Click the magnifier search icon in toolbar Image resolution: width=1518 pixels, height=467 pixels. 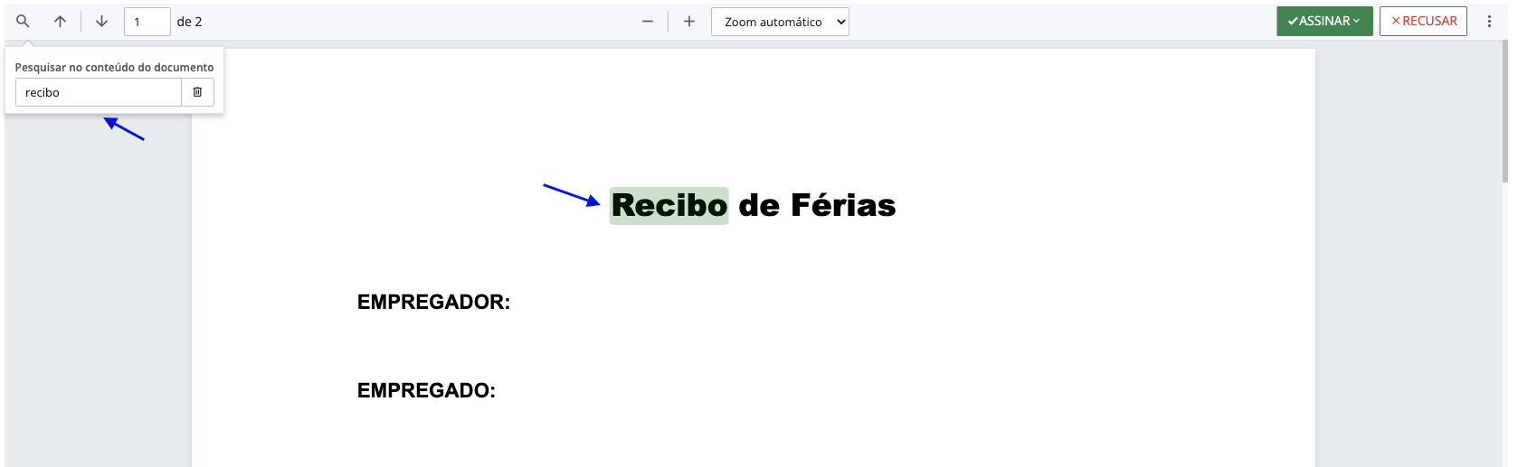[24, 22]
